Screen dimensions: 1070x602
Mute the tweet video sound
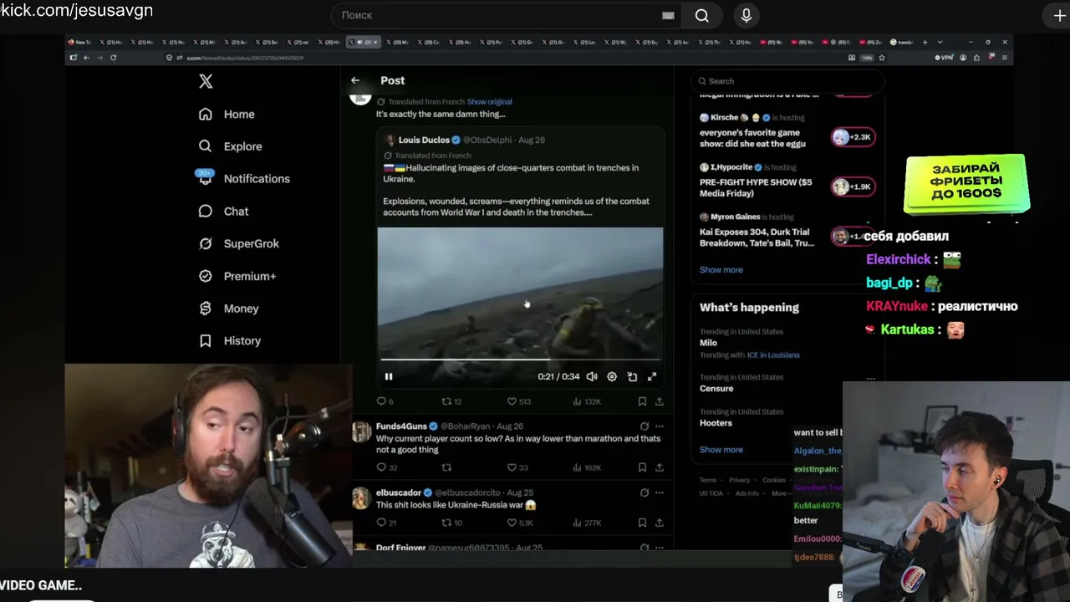click(592, 376)
